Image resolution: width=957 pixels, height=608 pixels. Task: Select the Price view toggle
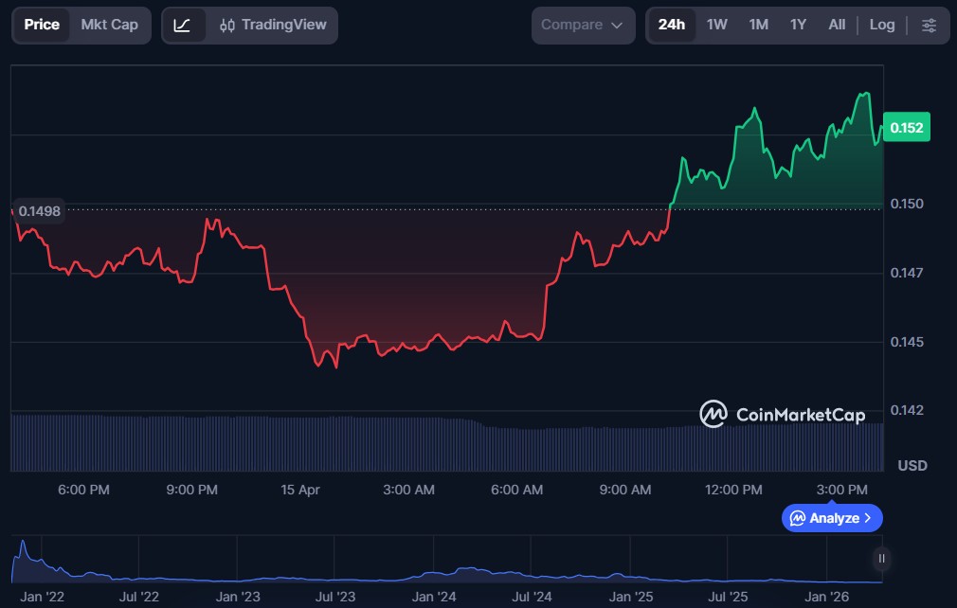(42, 25)
